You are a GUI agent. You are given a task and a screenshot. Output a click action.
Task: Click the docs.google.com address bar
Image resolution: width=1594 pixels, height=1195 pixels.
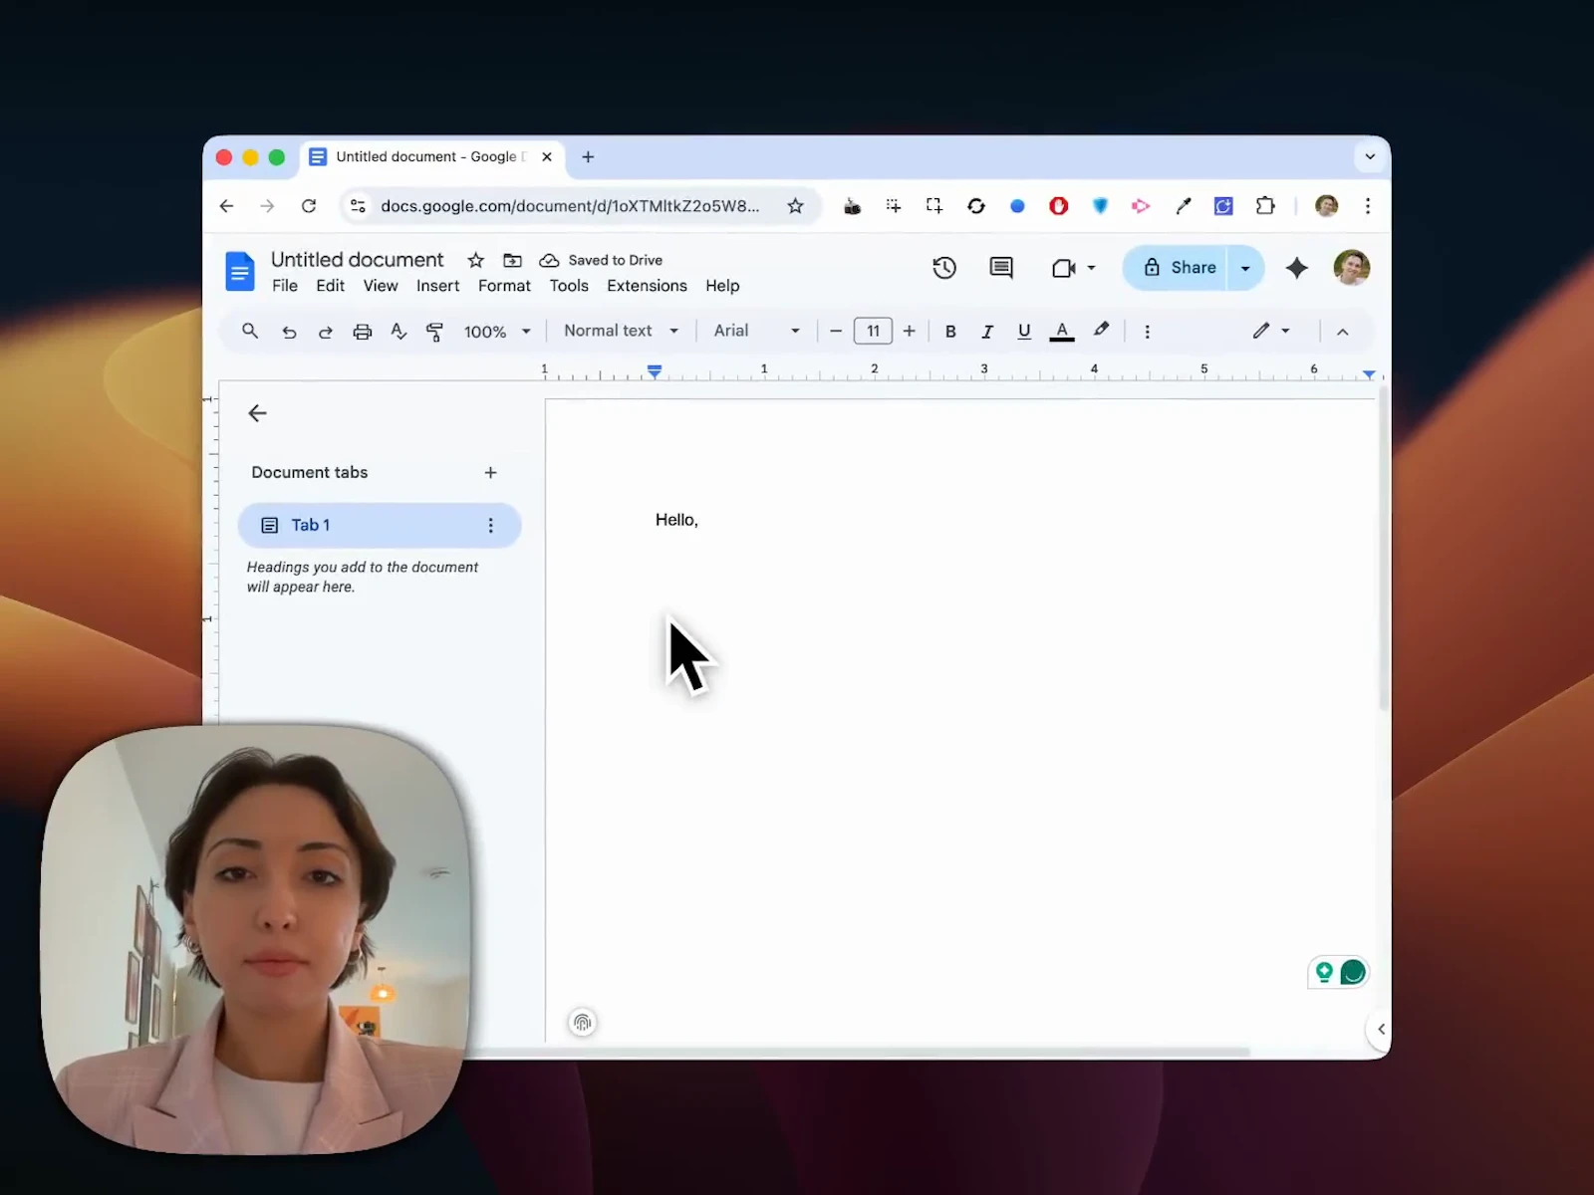(x=570, y=206)
